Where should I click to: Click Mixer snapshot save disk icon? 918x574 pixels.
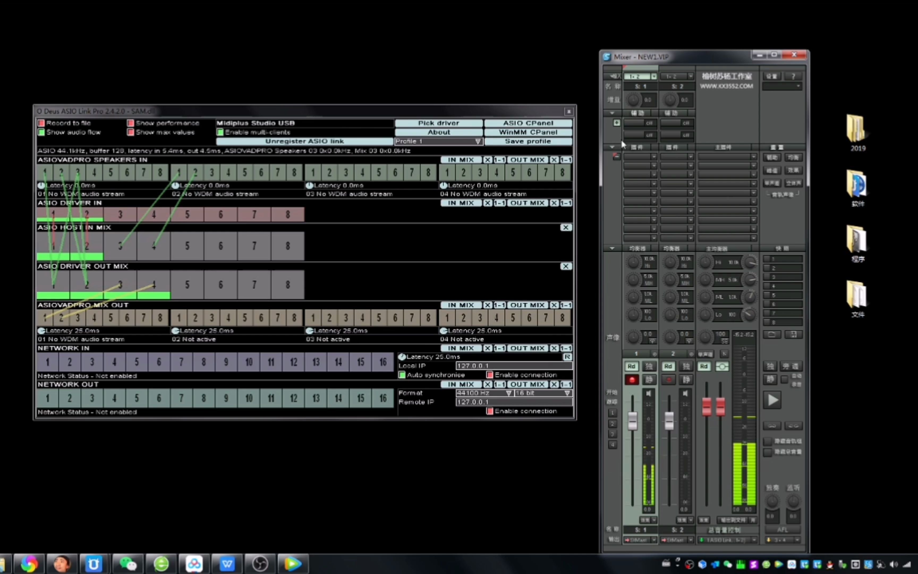(793, 335)
